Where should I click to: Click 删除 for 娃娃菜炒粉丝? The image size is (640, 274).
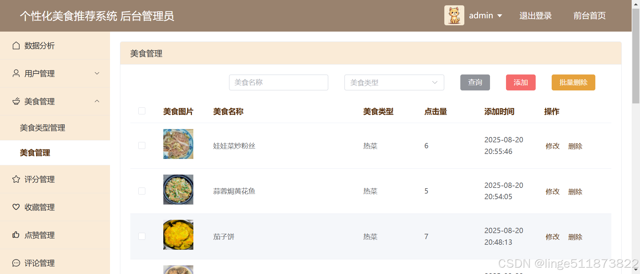(575, 146)
